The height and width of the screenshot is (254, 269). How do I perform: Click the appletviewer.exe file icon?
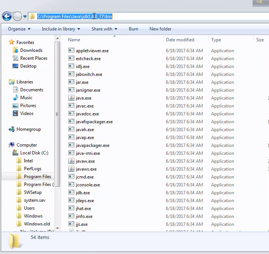tap(71, 50)
